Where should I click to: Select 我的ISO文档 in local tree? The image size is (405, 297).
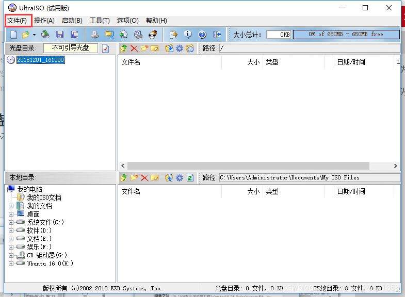pyautogui.click(x=44, y=197)
